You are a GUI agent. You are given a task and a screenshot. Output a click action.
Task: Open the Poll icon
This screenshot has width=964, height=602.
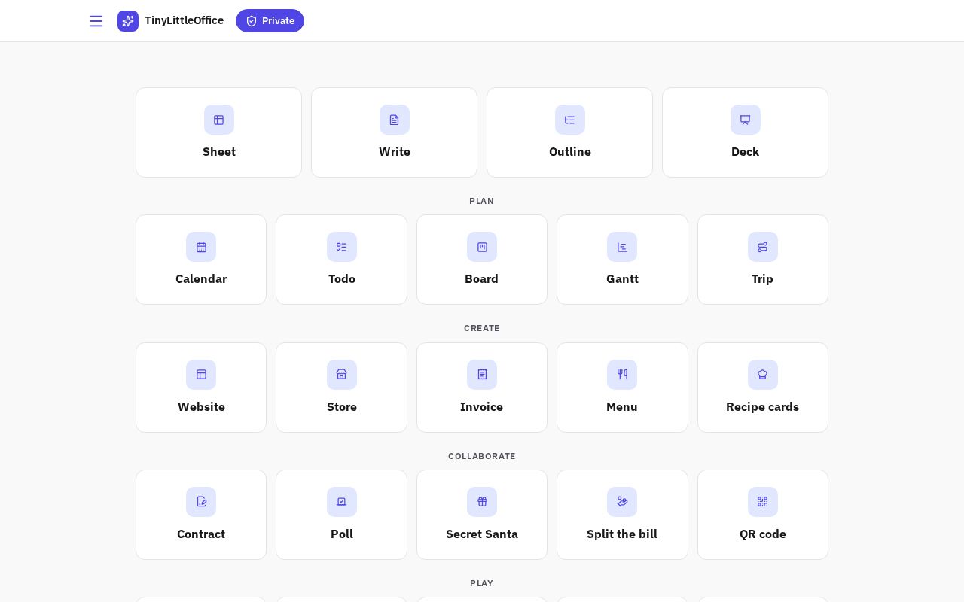click(342, 502)
